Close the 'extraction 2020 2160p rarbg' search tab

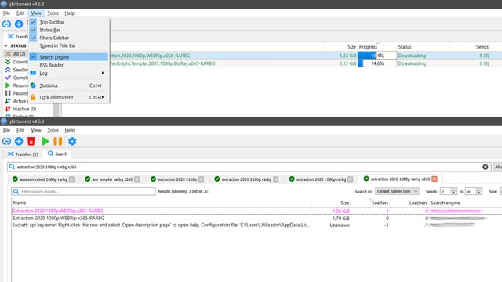click(x=276, y=179)
